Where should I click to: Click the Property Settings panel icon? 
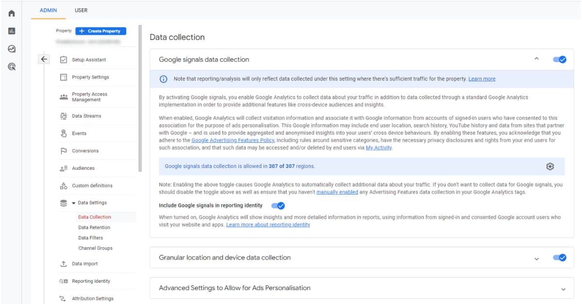point(63,77)
